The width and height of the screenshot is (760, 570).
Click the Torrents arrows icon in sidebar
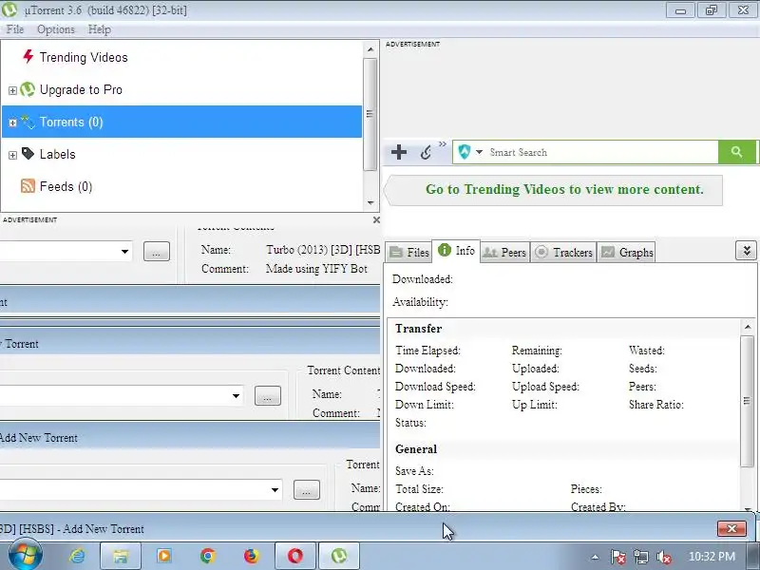tap(28, 122)
